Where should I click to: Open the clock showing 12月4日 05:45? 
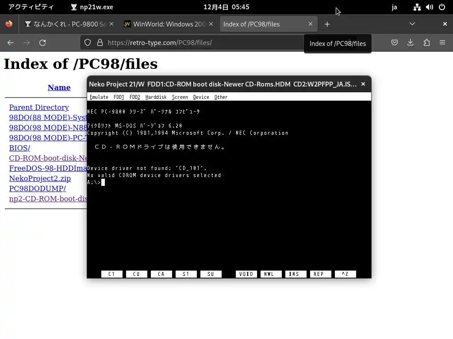tap(226, 7)
